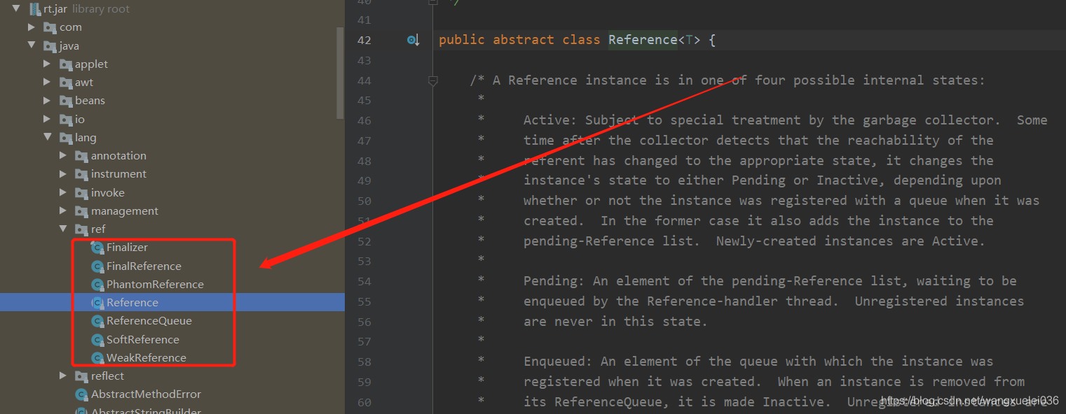Expand the reflect package node
Image resolution: width=1066 pixels, height=414 pixels.
[63, 376]
